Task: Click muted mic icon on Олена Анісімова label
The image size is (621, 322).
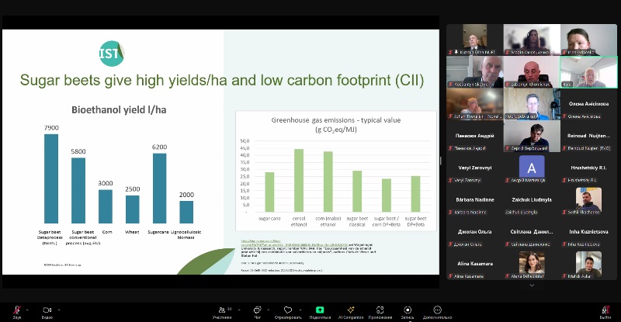Action: 564,116
